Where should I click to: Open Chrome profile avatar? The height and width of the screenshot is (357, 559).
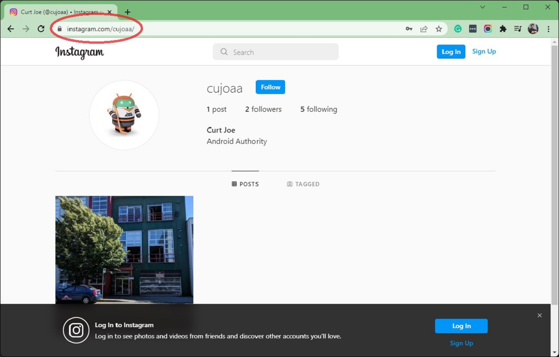click(533, 29)
